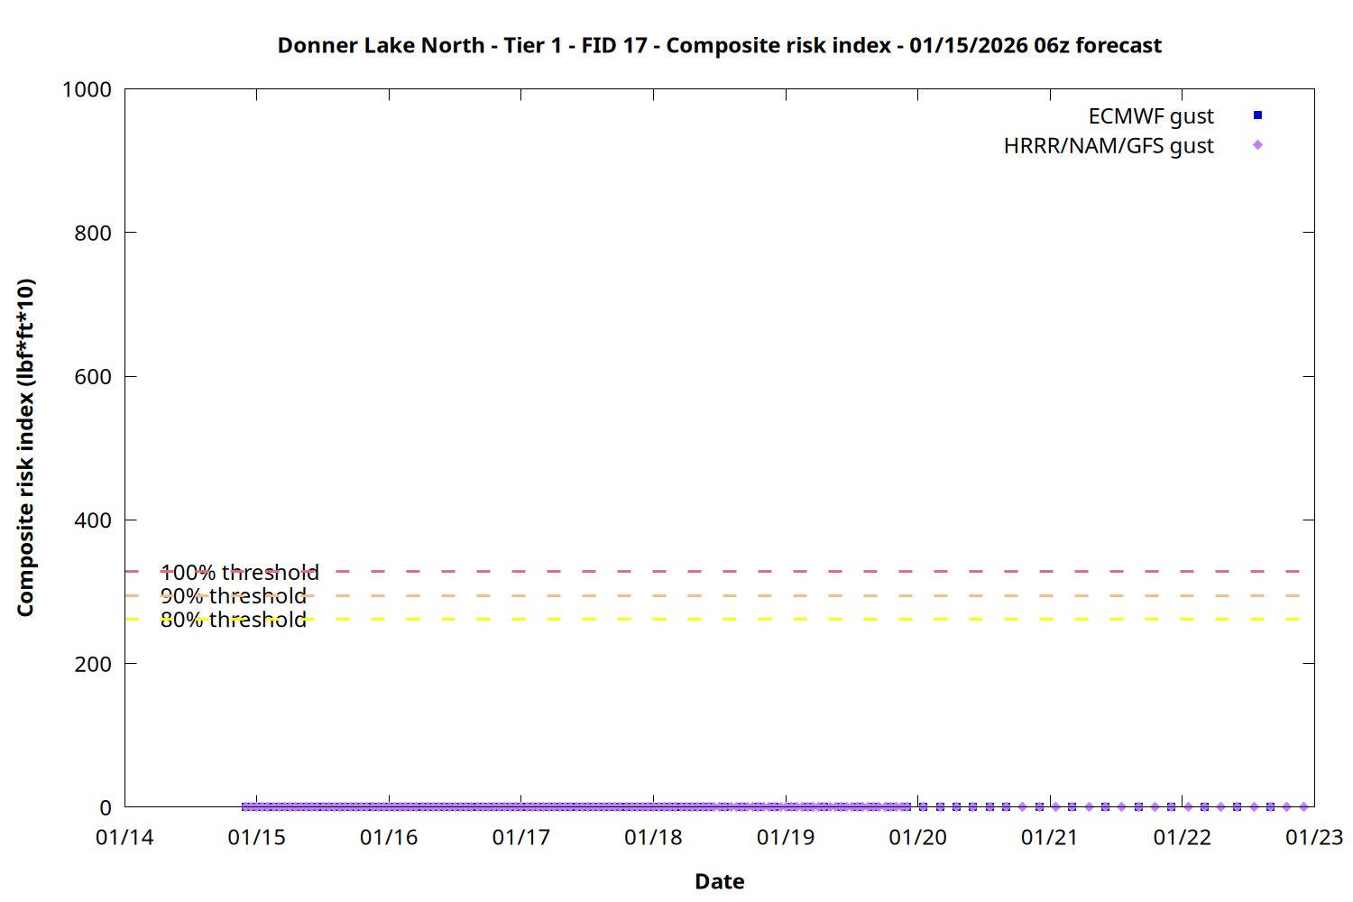This screenshot has width=1353, height=902.
Task: Click the 80% threshold label
Action: coord(233,620)
